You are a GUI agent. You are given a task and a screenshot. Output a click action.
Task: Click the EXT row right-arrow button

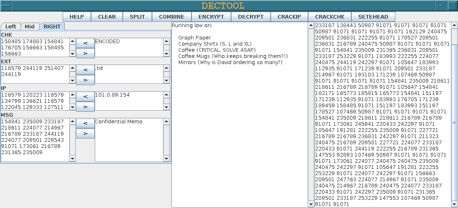click(x=86, y=80)
